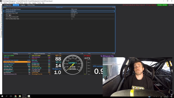The image size is (174, 98).
Task: Edit the 0.7800 fuel density value
Action: (x=74, y=11)
